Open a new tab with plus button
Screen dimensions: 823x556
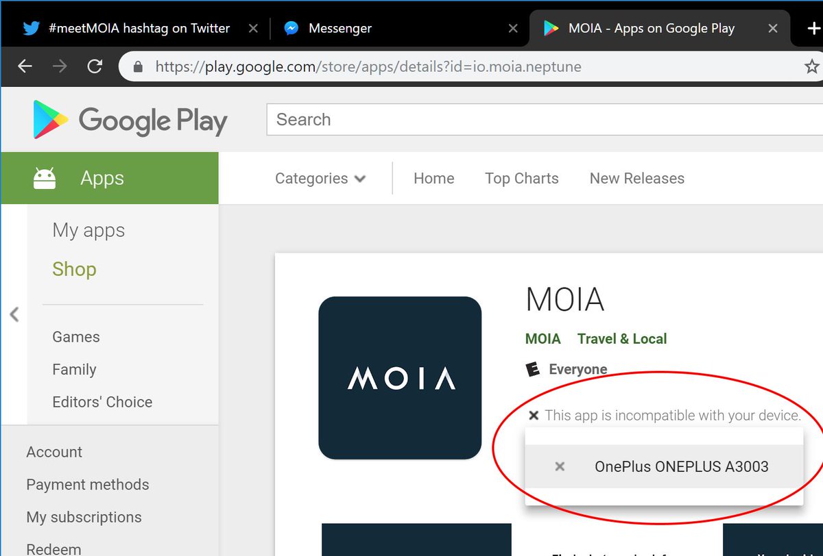click(x=814, y=29)
